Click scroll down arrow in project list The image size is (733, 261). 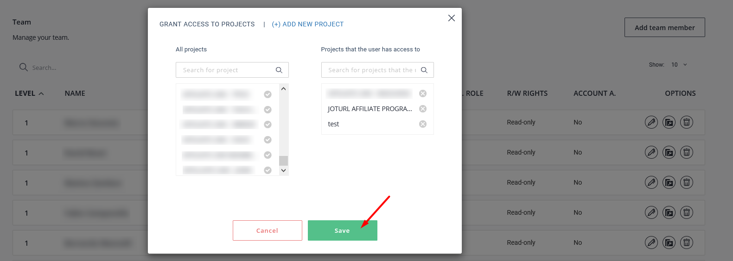pyautogui.click(x=284, y=170)
